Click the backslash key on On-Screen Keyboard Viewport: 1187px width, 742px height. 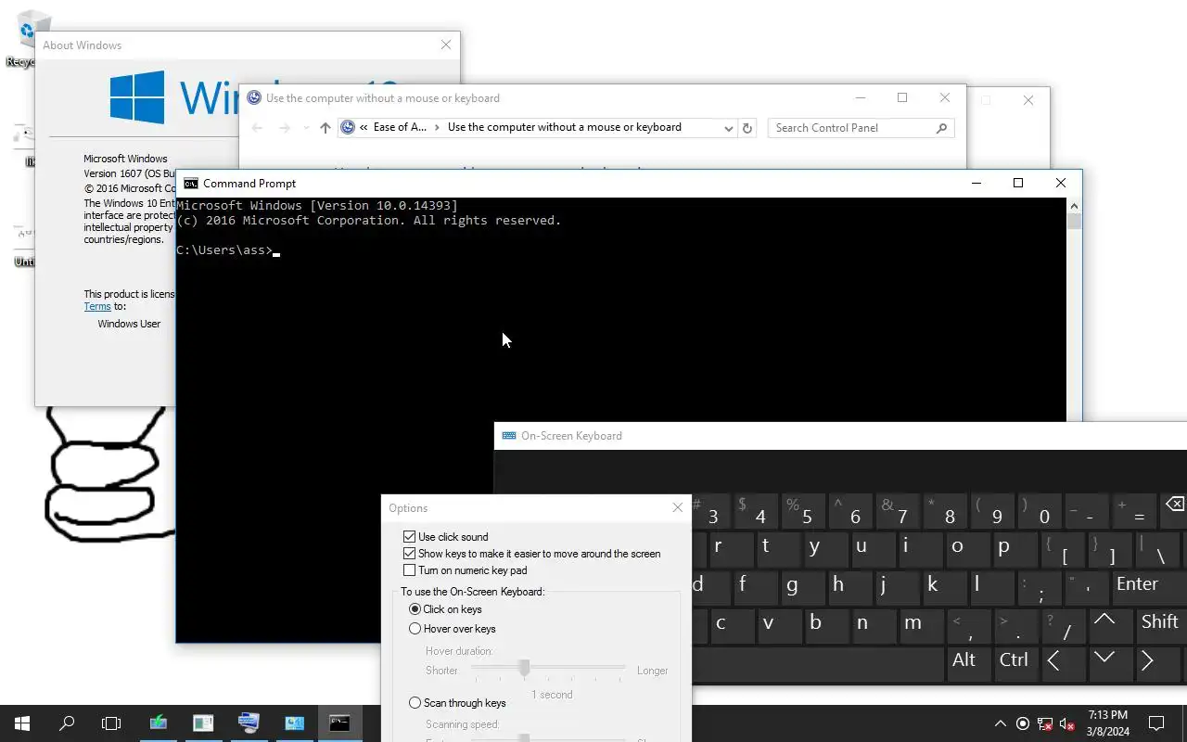coord(1160,551)
